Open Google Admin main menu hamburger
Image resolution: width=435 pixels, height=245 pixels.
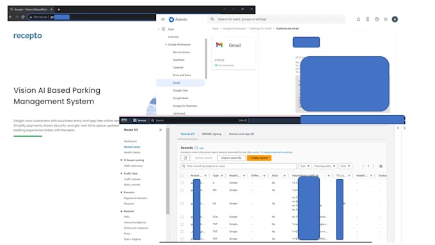point(163,19)
